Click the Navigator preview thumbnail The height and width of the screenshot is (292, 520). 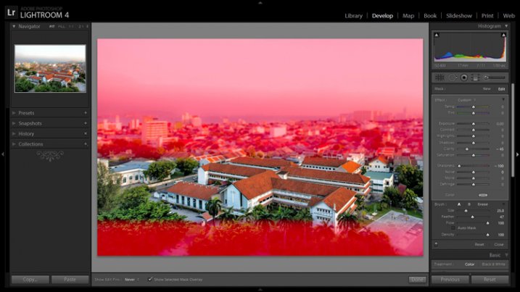tap(50, 68)
